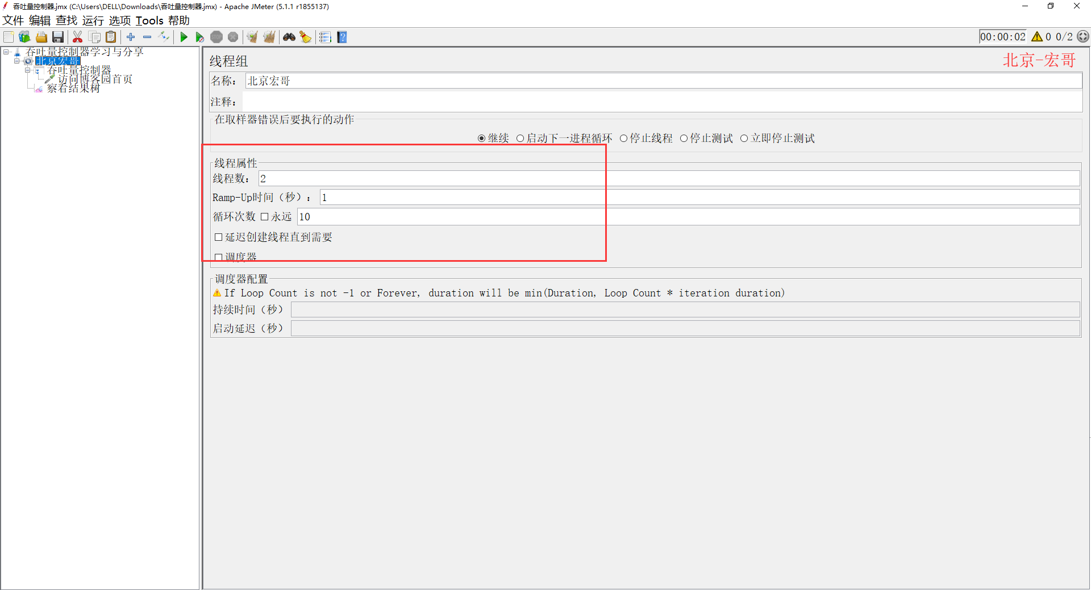Open the 运行 menu
Viewport: 1091px width, 590px height.
click(x=93, y=20)
